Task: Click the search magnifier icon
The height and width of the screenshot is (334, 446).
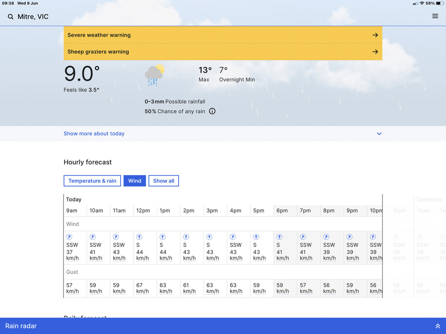Action: [10, 17]
